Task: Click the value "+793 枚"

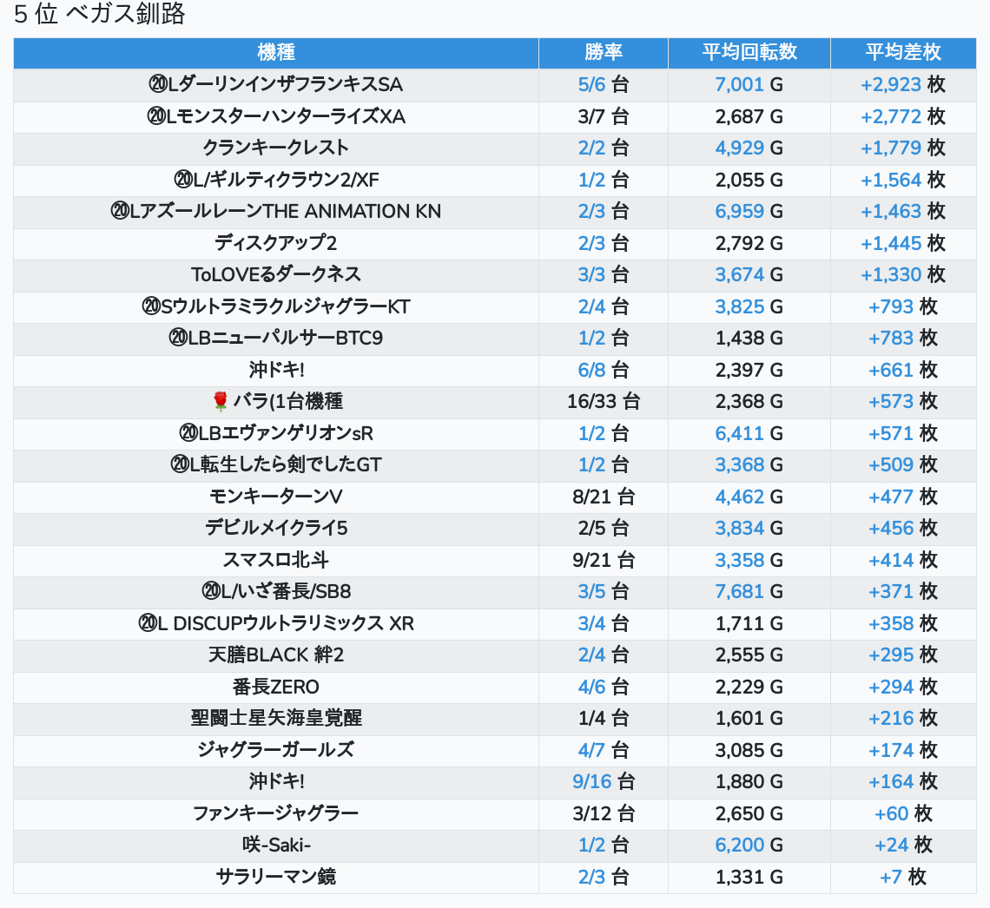Action: 903,306
